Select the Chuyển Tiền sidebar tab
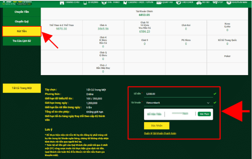Image resolution: width=252 pixels, height=159 pixels. click(21, 12)
